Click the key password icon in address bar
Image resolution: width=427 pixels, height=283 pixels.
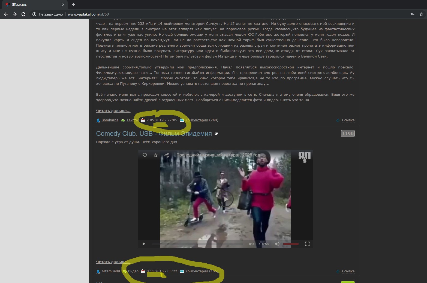[412, 14]
